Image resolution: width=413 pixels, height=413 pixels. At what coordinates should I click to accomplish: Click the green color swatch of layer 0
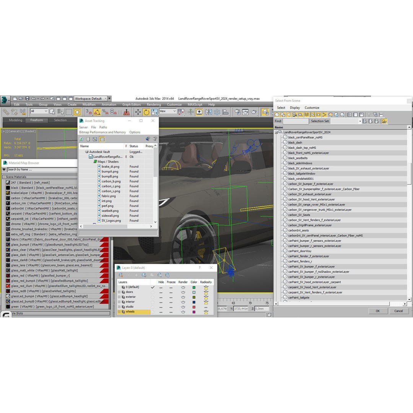[194, 287]
